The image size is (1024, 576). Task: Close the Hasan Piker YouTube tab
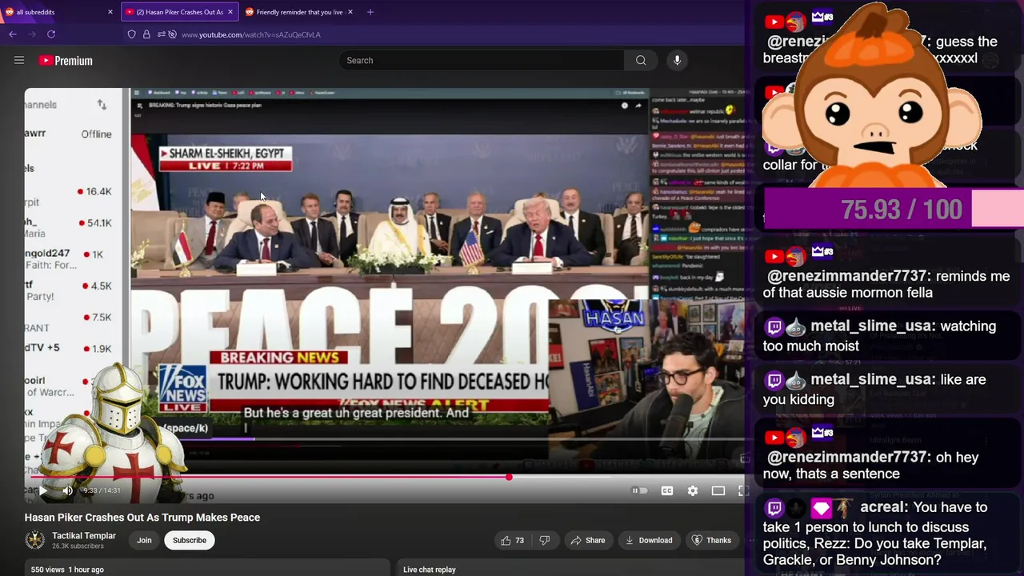pos(230,12)
